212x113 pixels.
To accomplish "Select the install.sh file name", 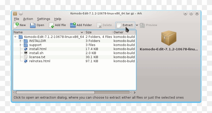I will click(x=36, y=53).
